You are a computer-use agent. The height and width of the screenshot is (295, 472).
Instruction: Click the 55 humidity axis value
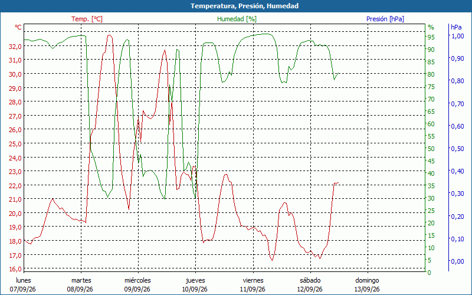coord(431,136)
